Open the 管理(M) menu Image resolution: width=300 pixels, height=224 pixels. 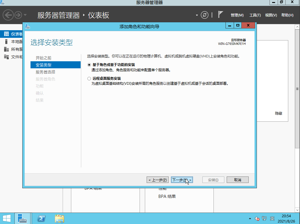pyautogui.click(x=237, y=15)
